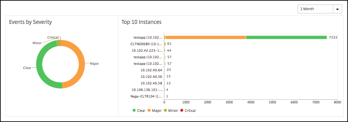
Task: Click the value 4 bar label
Action: pyautogui.click(x=167, y=90)
